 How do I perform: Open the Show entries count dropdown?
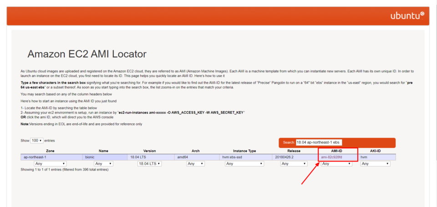click(x=37, y=141)
